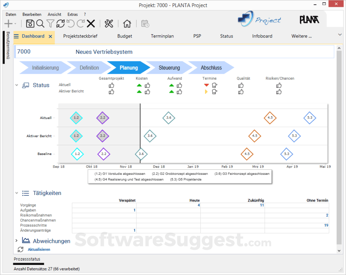Click the black X delete icon
This screenshot has height=275, width=346.
point(91,23)
